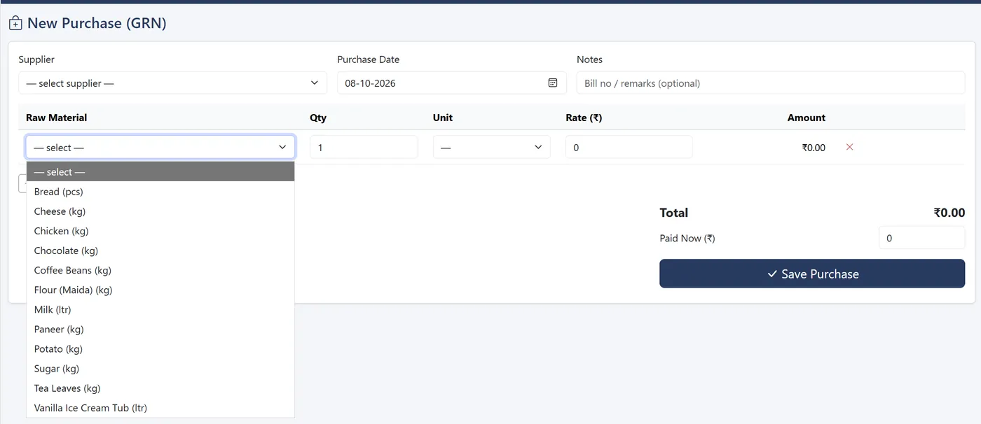This screenshot has height=424, width=981.
Task: Click the Notes bill no / remarks field
Action: [x=771, y=83]
